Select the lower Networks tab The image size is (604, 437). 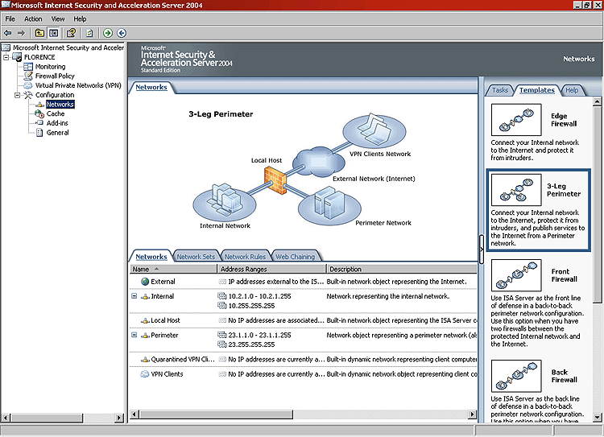click(x=151, y=257)
